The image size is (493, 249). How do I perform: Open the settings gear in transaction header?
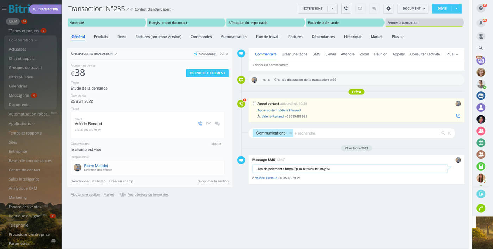point(388,8)
